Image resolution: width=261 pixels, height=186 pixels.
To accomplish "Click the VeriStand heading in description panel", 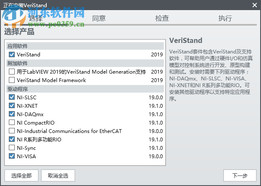I will tap(186, 40).
